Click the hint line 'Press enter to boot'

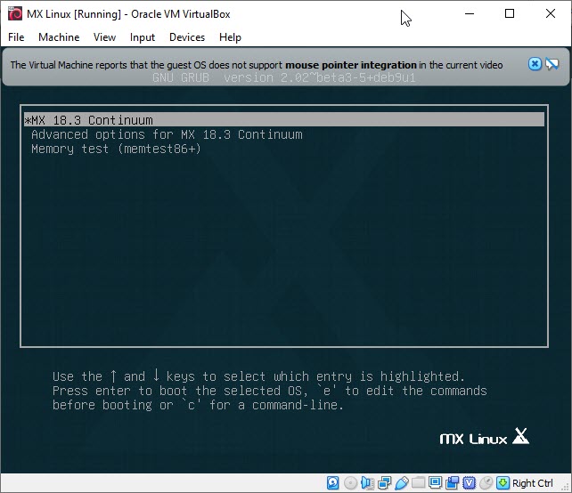270,391
